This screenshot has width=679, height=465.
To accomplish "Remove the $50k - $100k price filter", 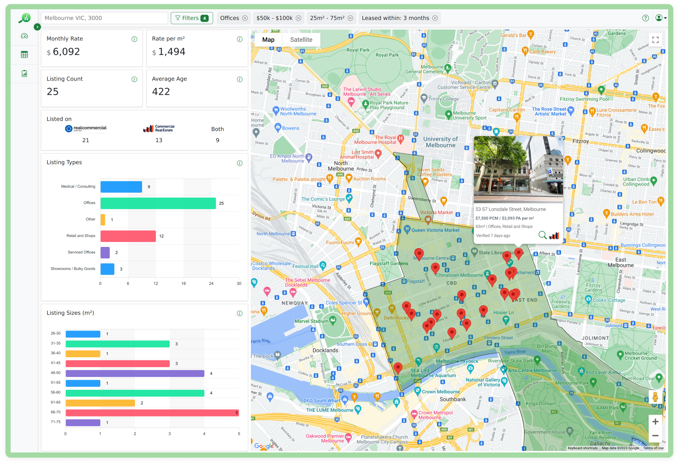I will click(298, 18).
